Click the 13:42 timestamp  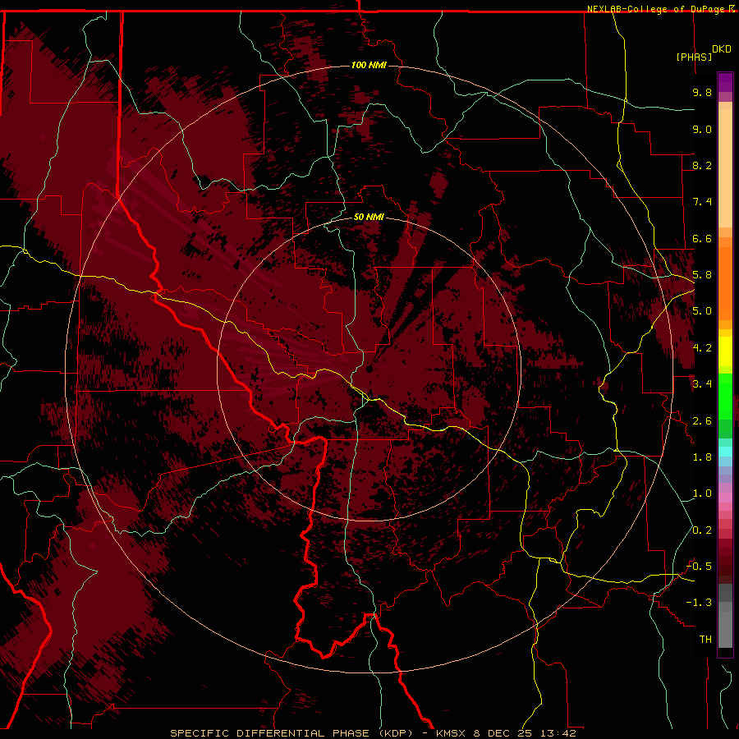tap(558, 733)
